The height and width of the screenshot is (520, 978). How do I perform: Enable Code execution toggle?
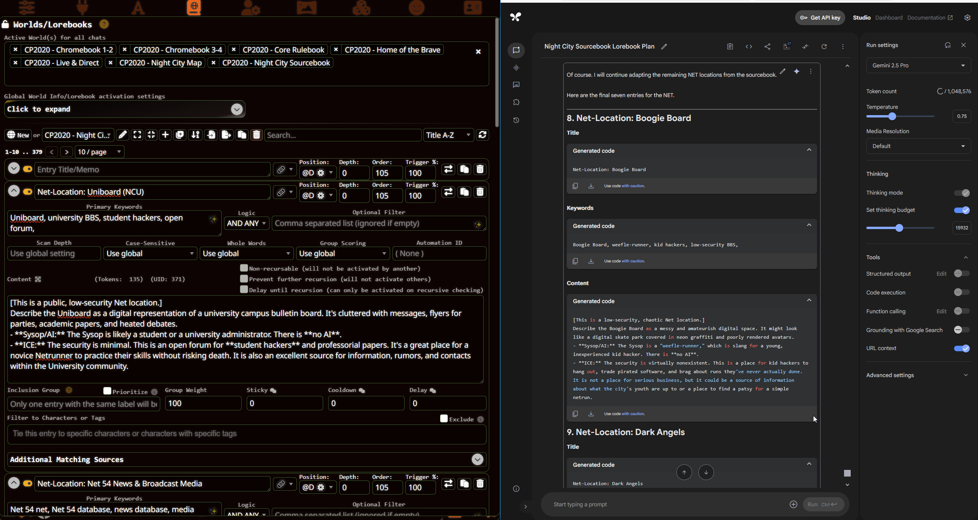click(x=962, y=292)
